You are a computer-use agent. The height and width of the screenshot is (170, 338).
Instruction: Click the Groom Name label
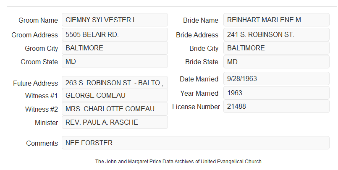(x=38, y=20)
